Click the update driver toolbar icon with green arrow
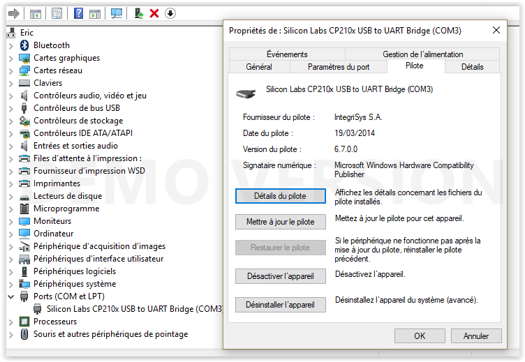The image size is (525, 362). pos(138,13)
